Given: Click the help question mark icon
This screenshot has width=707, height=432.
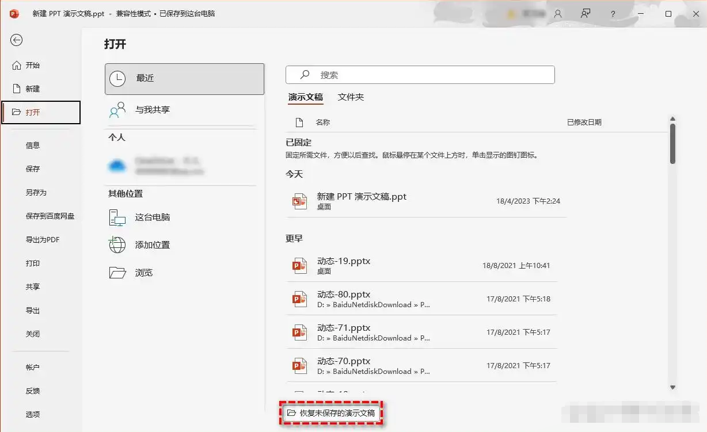Looking at the screenshot, I should coord(613,14).
